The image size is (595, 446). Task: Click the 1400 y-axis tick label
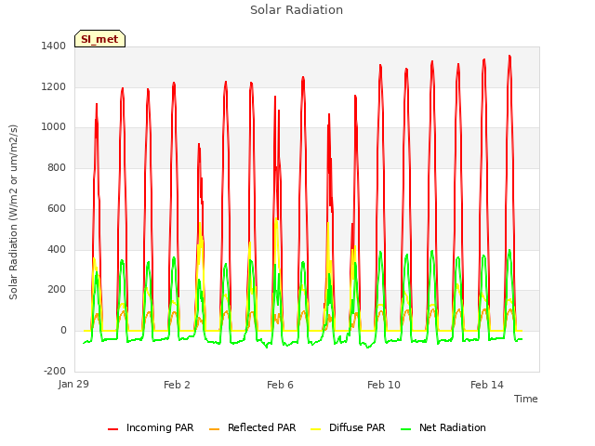point(54,46)
